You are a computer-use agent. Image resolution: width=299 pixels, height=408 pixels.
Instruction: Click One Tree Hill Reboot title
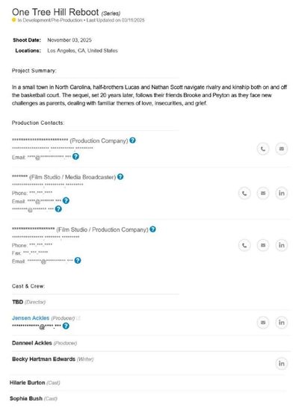coord(55,12)
